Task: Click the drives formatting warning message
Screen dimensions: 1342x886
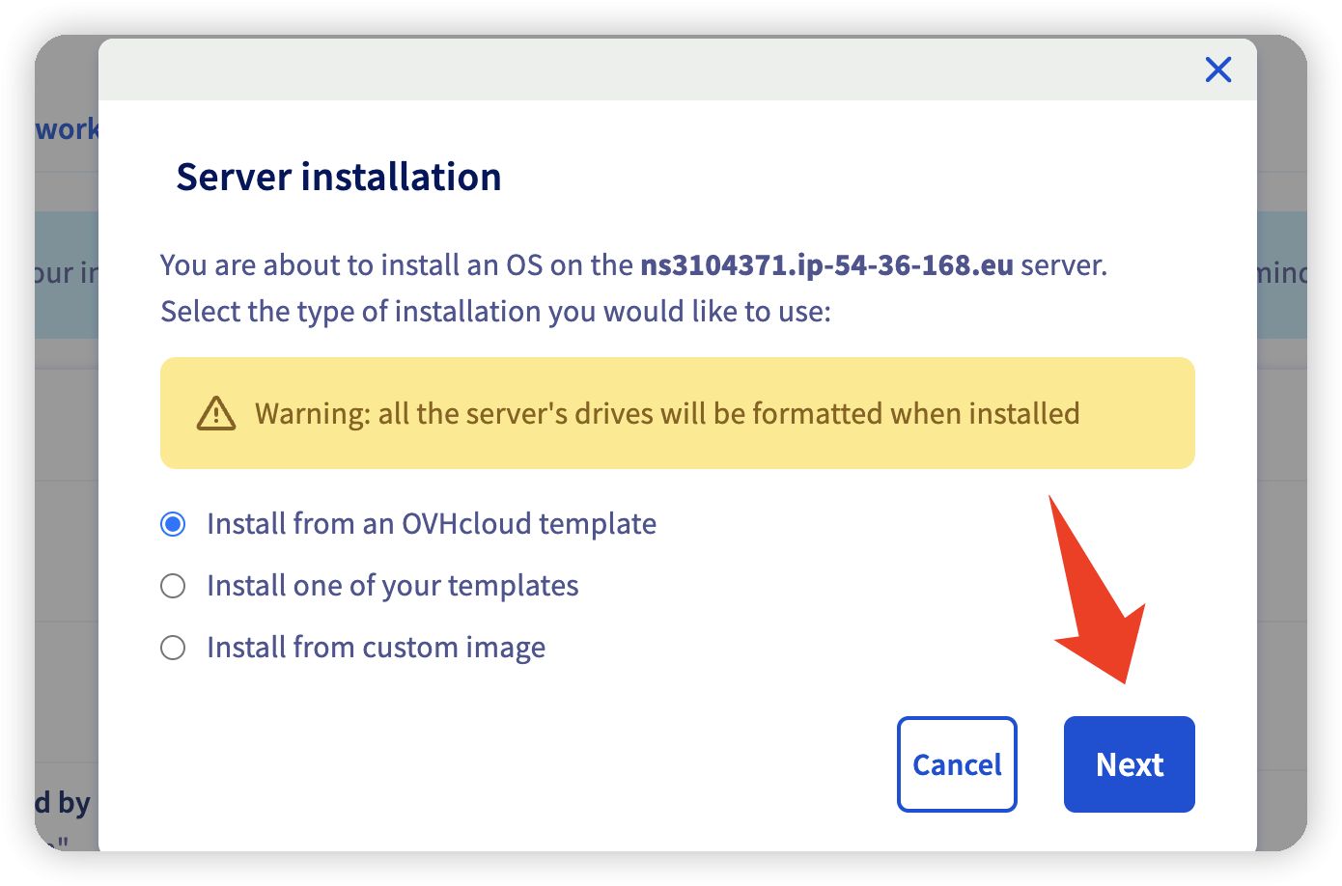Action: tap(666, 414)
